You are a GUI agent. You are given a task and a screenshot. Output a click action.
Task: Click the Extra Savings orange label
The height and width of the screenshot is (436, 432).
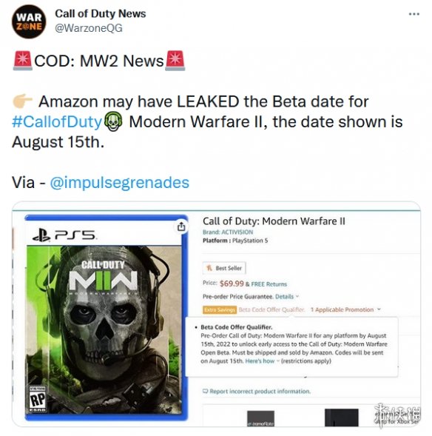pyautogui.click(x=220, y=309)
